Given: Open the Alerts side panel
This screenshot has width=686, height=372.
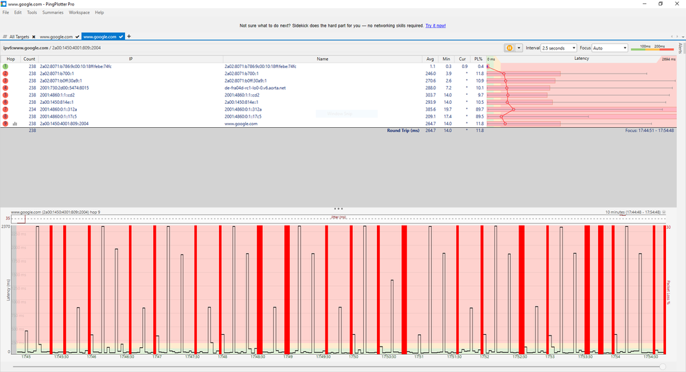Looking at the screenshot, I should click(681, 47).
